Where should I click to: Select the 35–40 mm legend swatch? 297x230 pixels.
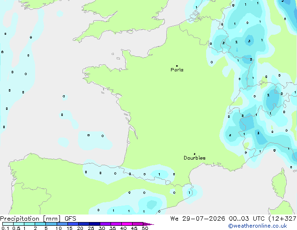pos(116,224)
